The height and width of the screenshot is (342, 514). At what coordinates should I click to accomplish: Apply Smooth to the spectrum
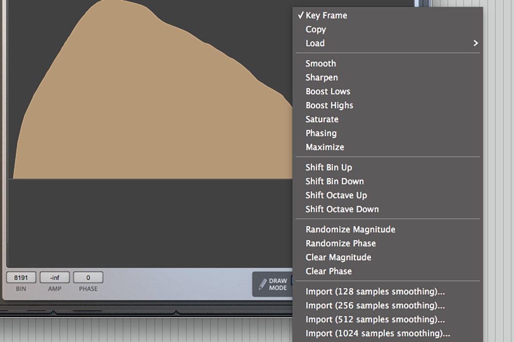click(x=387, y=64)
